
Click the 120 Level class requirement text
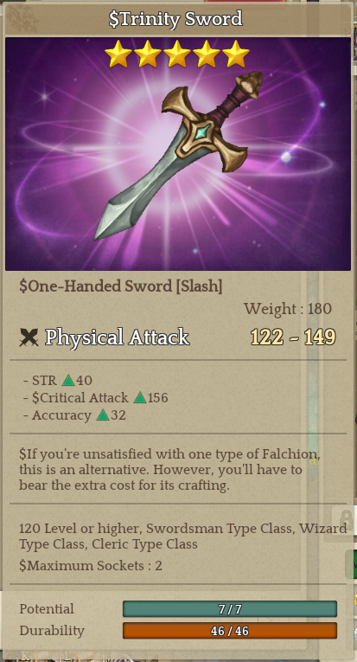tap(183, 536)
